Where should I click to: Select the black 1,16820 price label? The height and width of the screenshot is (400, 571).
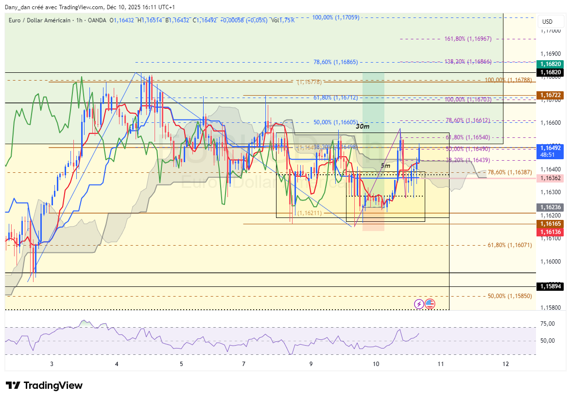(550, 72)
